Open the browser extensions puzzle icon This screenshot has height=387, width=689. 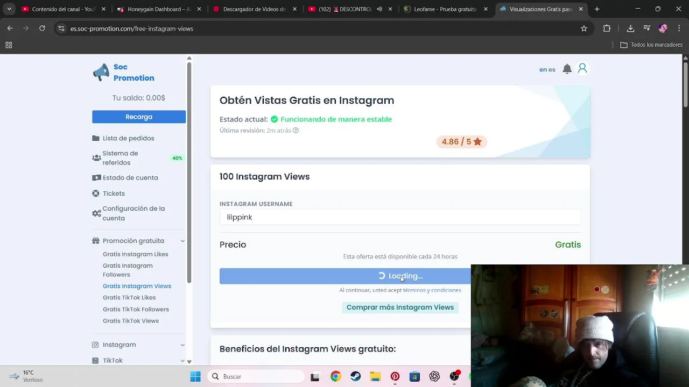[x=607, y=28]
